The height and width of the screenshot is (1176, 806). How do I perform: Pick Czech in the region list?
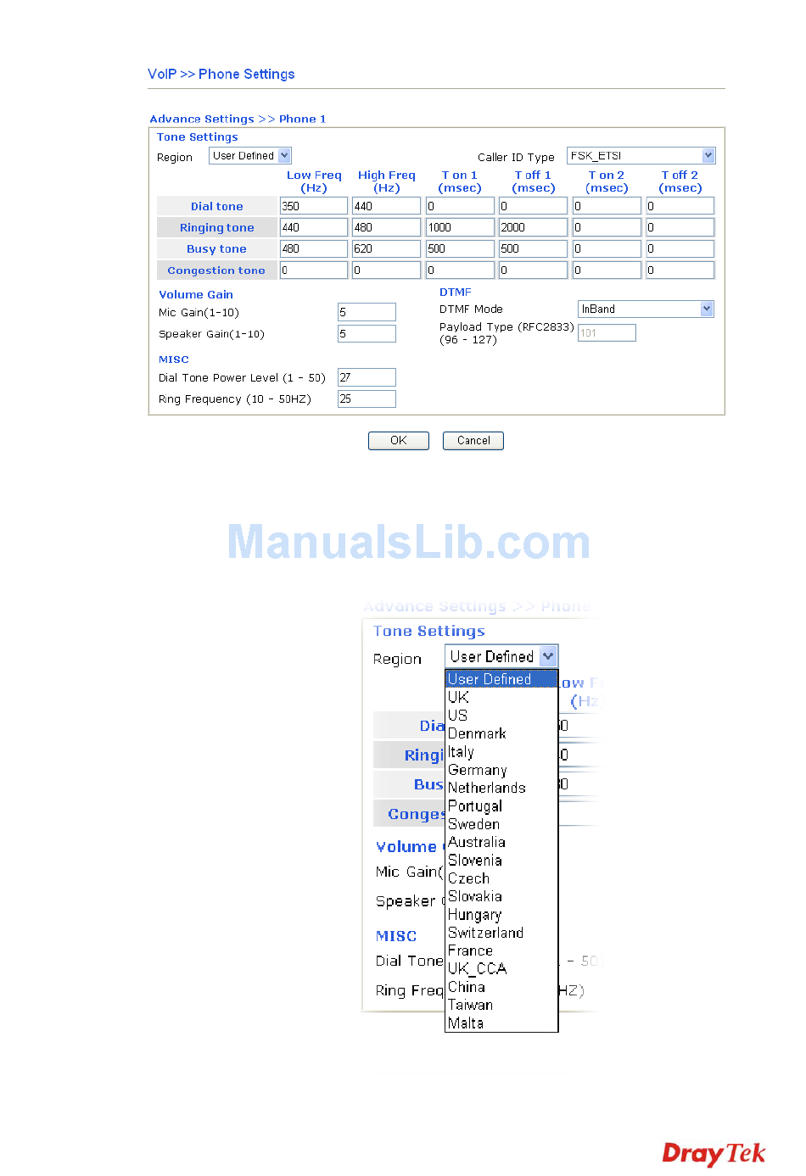coord(501,878)
